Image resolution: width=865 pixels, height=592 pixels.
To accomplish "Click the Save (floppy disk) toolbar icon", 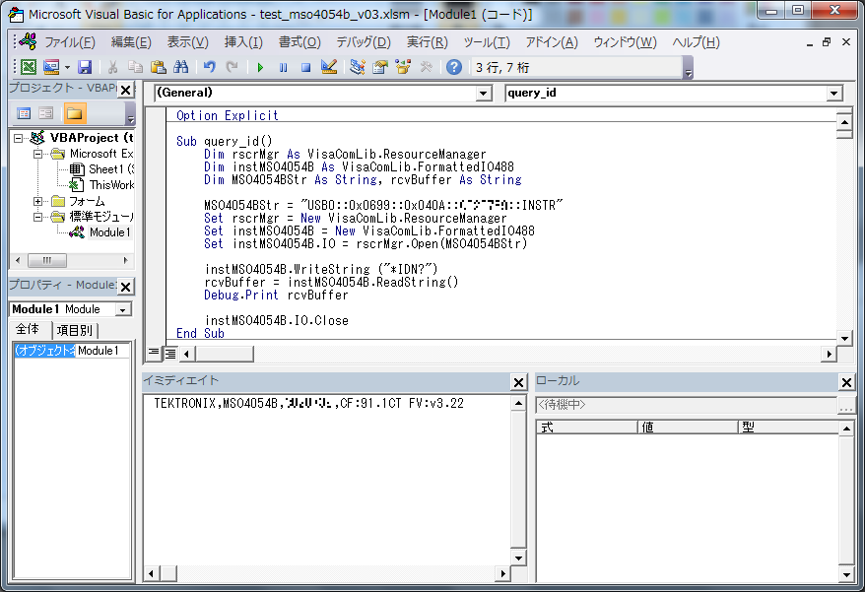I will [85, 67].
